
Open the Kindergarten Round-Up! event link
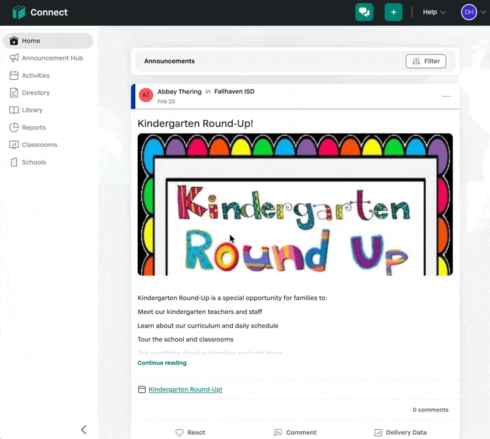pyautogui.click(x=185, y=389)
